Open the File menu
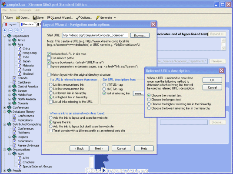This screenshot has height=174, width=233. click(5, 10)
